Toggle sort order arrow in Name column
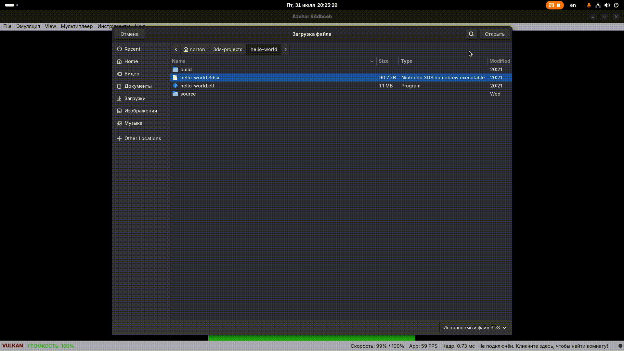Viewport: 624px width, 351px height. [372, 61]
